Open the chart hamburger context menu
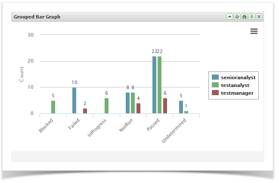 pyautogui.click(x=254, y=31)
